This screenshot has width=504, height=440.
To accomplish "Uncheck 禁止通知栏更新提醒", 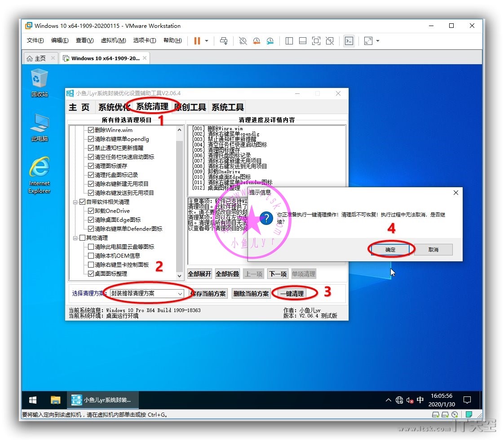I will click(91, 148).
